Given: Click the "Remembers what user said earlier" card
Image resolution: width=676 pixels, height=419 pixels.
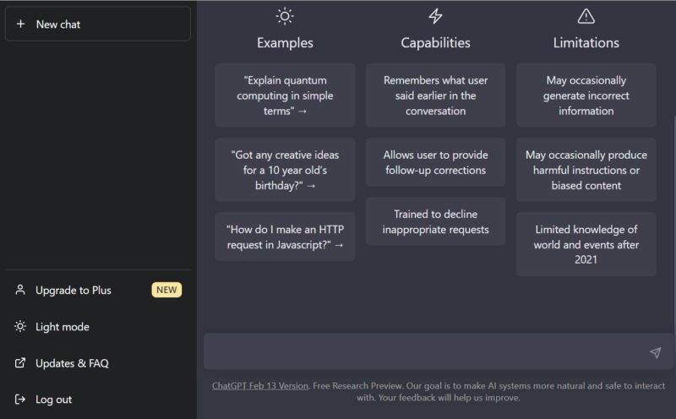Looking at the screenshot, I should [435, 95].
